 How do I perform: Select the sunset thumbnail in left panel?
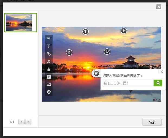21,23
